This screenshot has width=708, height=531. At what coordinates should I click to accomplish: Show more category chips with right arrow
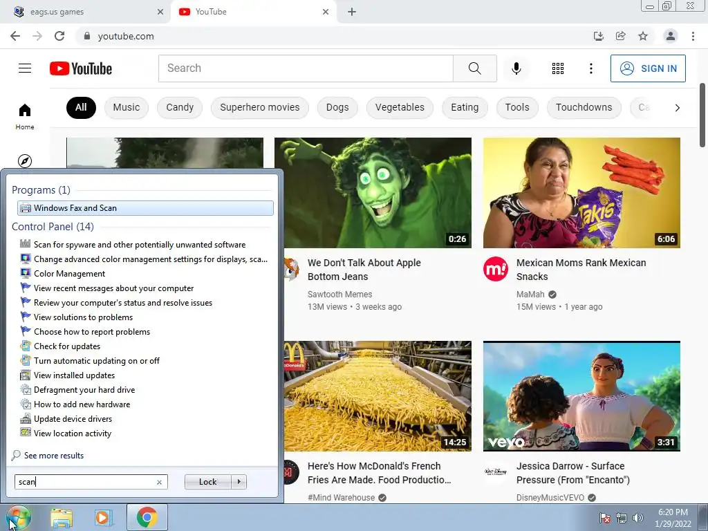tap(677, 107)
